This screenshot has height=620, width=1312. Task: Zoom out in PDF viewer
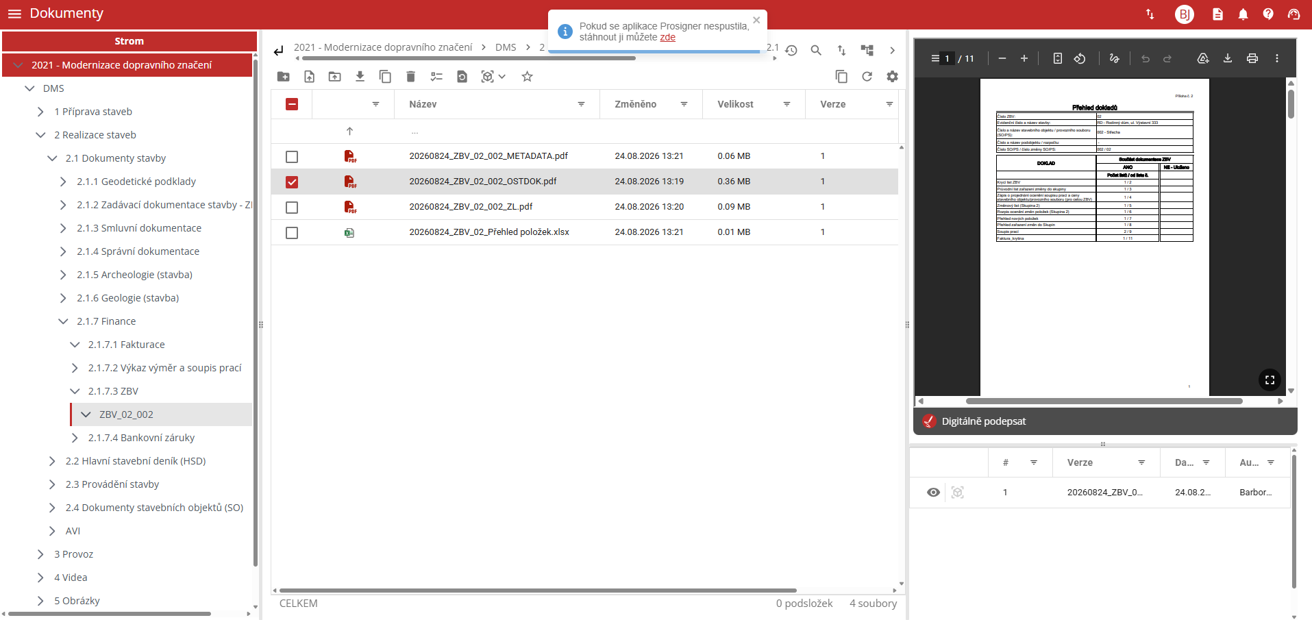tap(1002, 59)
